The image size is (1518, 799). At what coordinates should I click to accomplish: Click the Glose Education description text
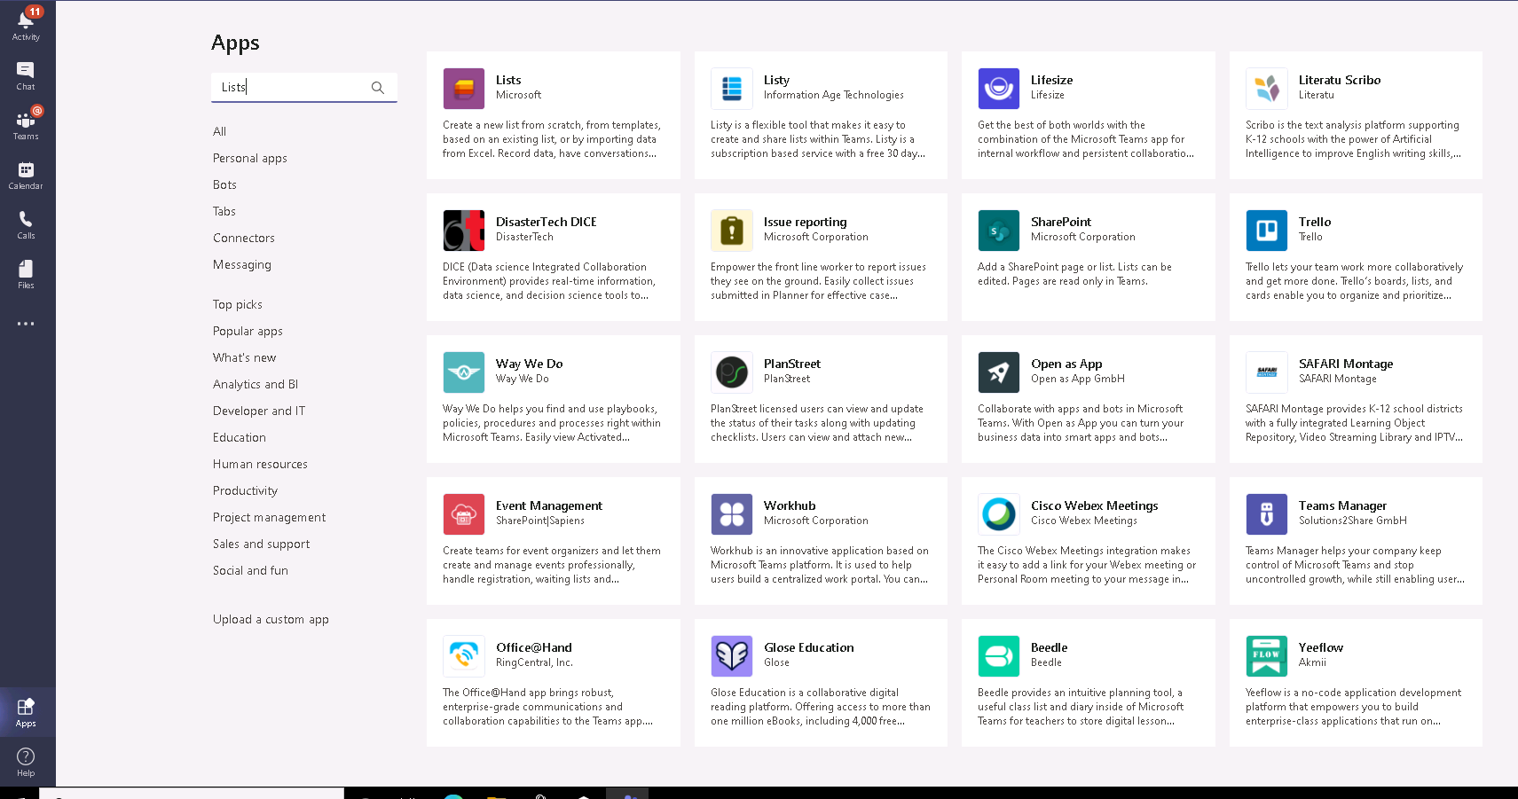pyautogui.click(x=821, y=707)
